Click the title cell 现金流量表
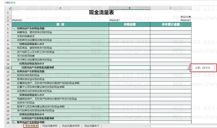This screenshot has width=217, height=128. (x=102, y=13)
